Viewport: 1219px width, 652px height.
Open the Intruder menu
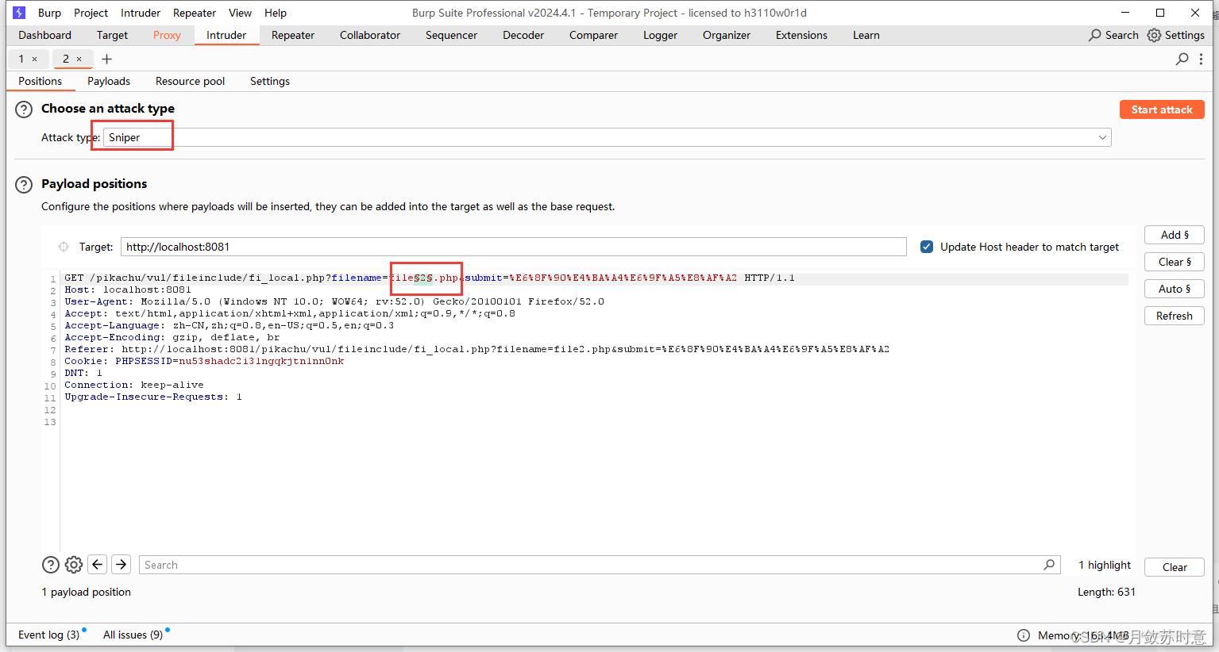pyautogui.click(x=141, y=13)
